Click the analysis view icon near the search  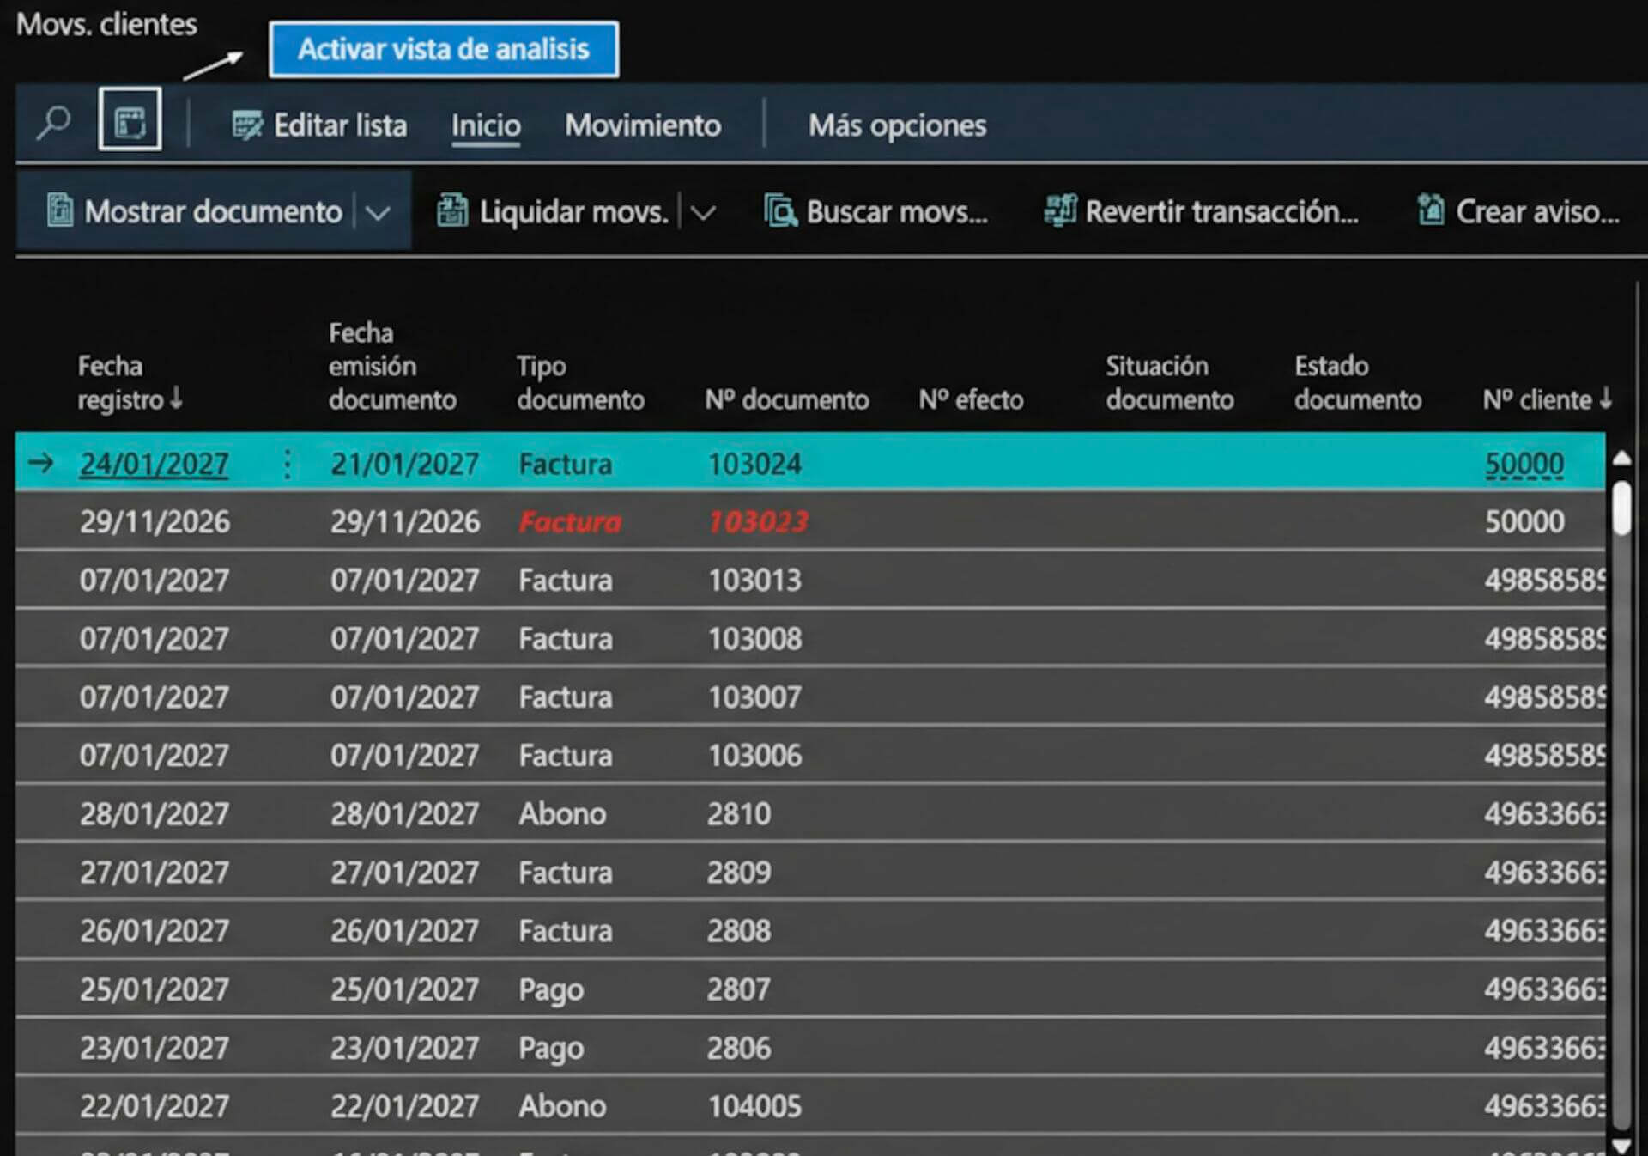click(130, 120)
